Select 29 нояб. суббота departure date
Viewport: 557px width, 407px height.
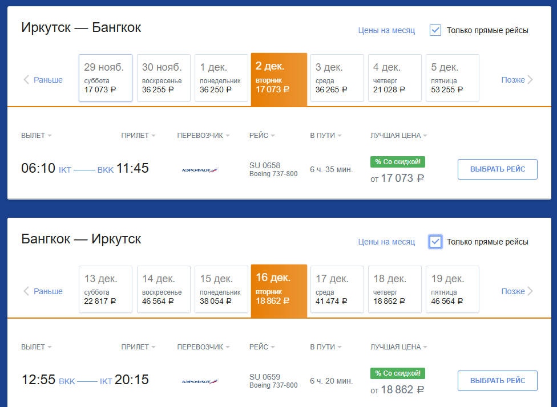click(106, 78)
